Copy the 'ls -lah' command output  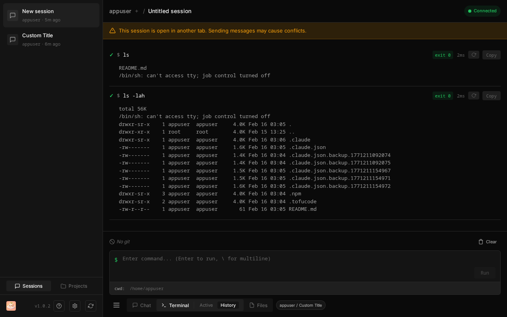491,95
